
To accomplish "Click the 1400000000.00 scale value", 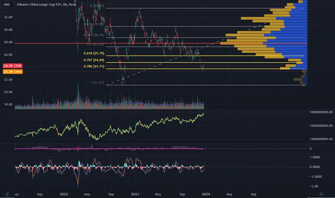I will coord(321,139).
